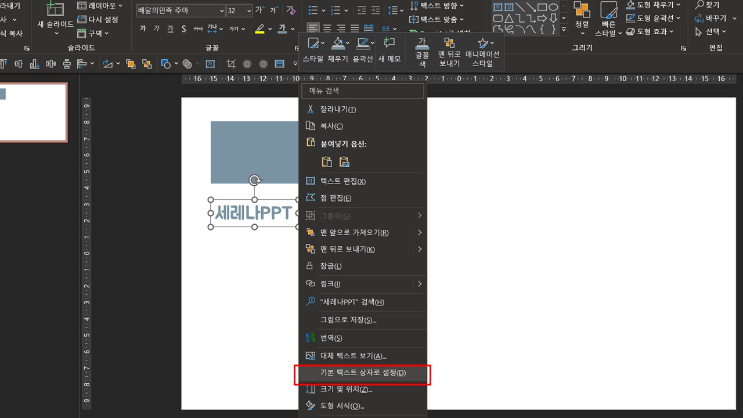Select the slide thumbnail in left panel
Screen dimensions: 743x418
[x=33, y=113]
